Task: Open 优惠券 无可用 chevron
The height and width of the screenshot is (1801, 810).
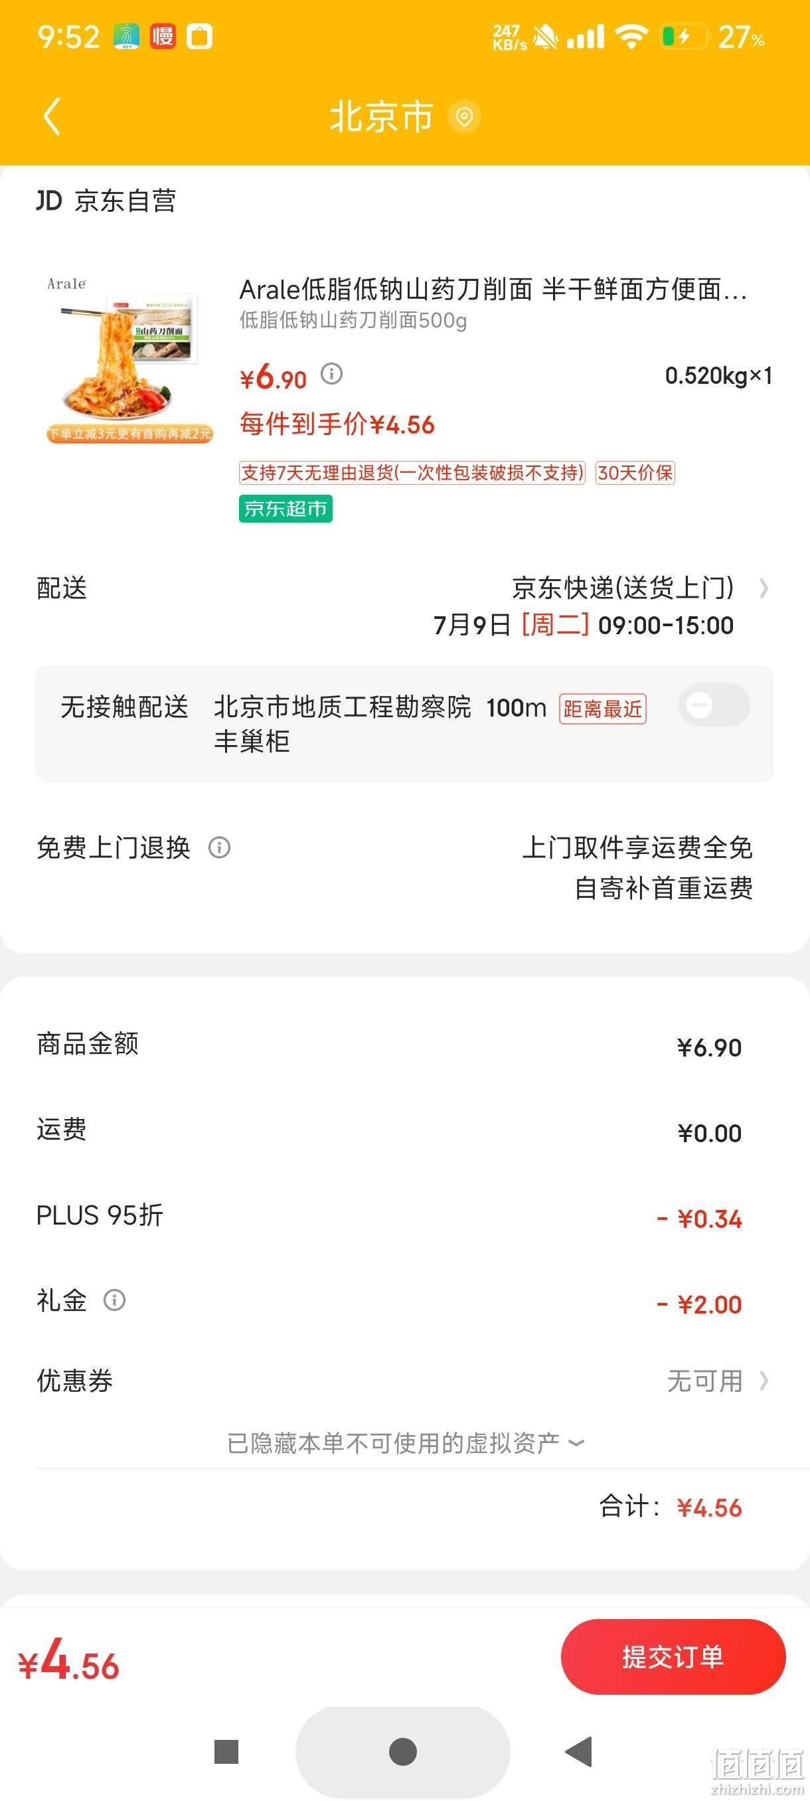Action: coord(764,1381)
